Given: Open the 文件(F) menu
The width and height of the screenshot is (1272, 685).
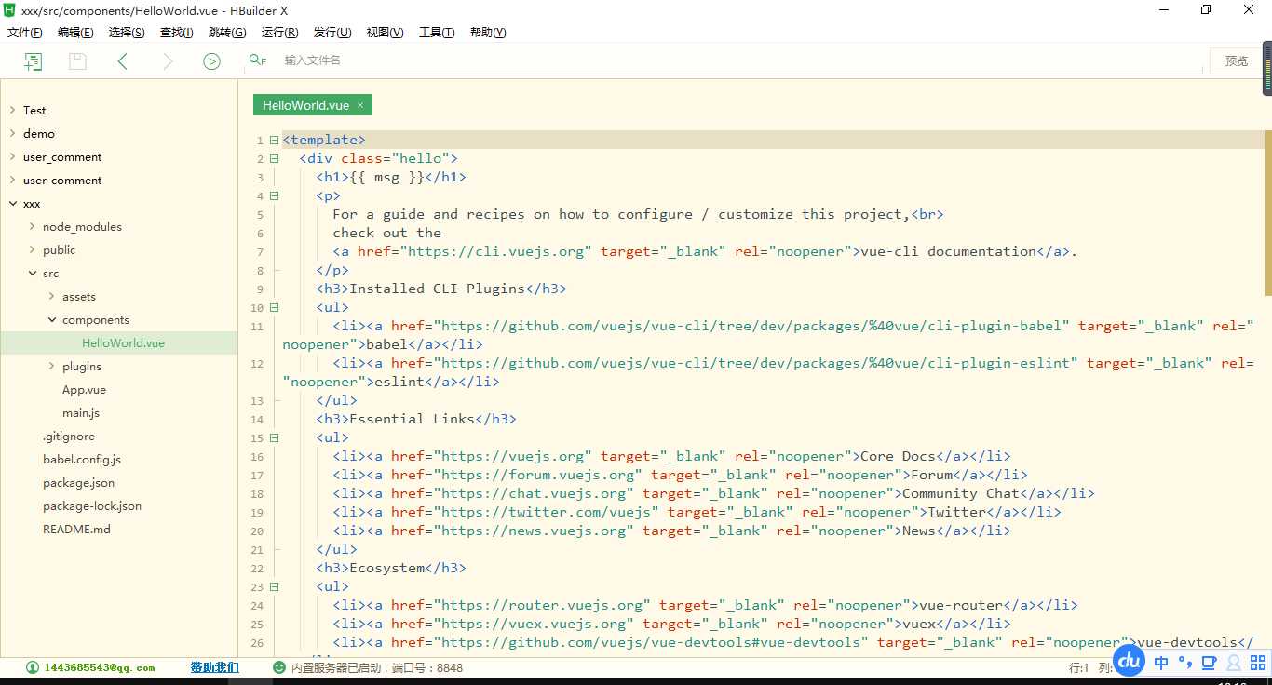Looking at the screenshot, I should (x=25, y=33).
